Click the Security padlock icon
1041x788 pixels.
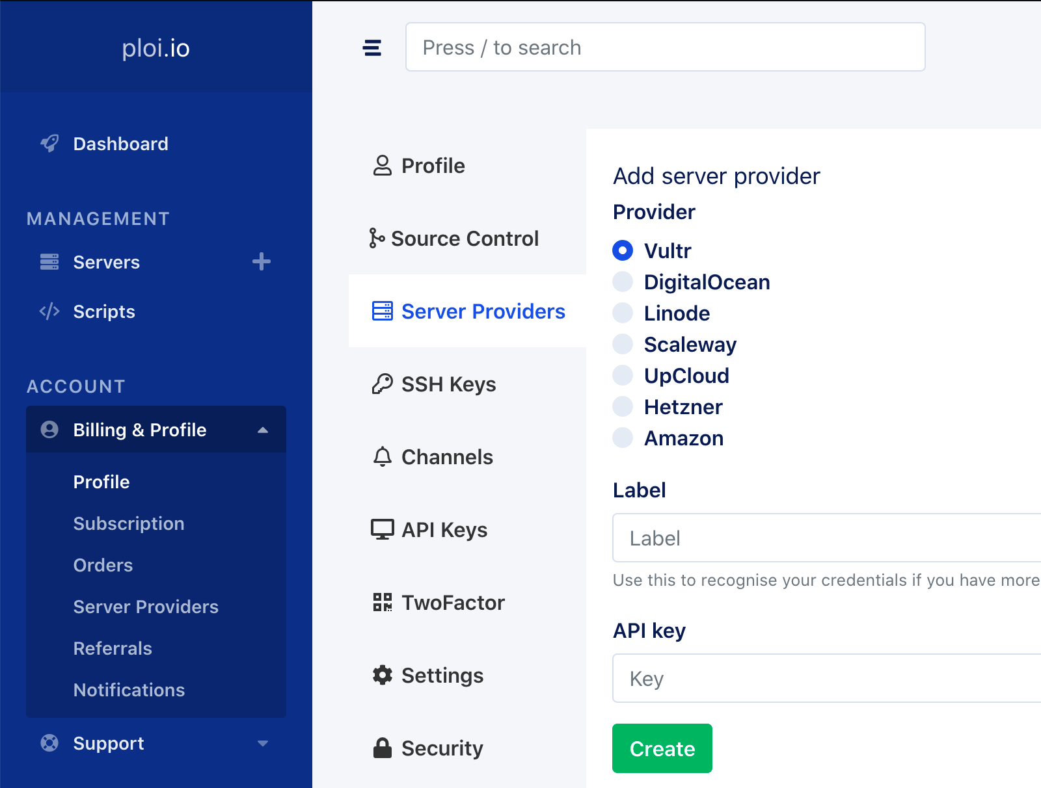click(383, 748)
